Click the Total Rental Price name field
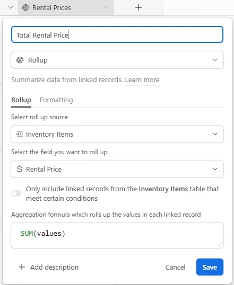 click(x=117, y=34)
